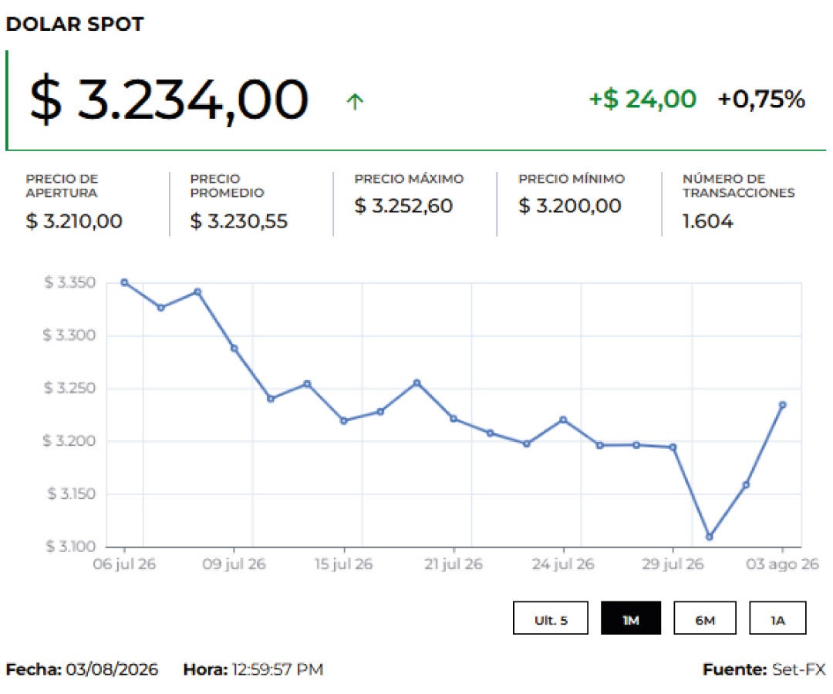833x694 pixels.
Task: Click transactions count 1.604
Action: point(707,221)
